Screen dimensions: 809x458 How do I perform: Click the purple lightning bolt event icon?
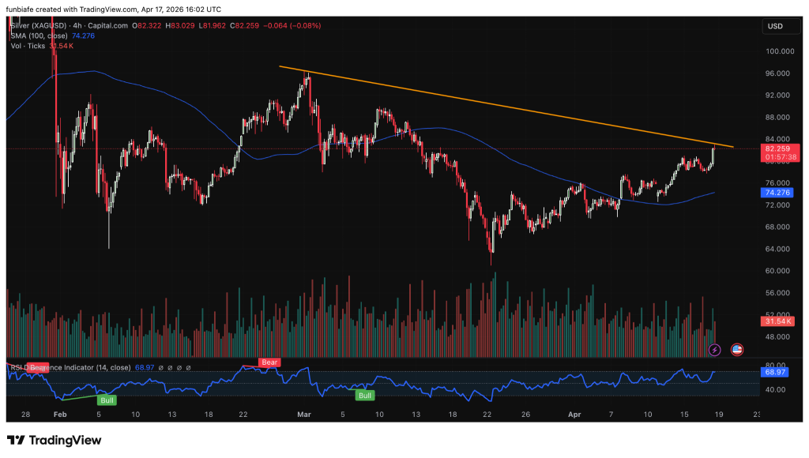click(715, 349)
